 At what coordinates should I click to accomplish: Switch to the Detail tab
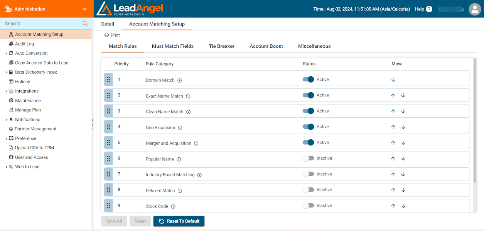(x=108, y=24)
